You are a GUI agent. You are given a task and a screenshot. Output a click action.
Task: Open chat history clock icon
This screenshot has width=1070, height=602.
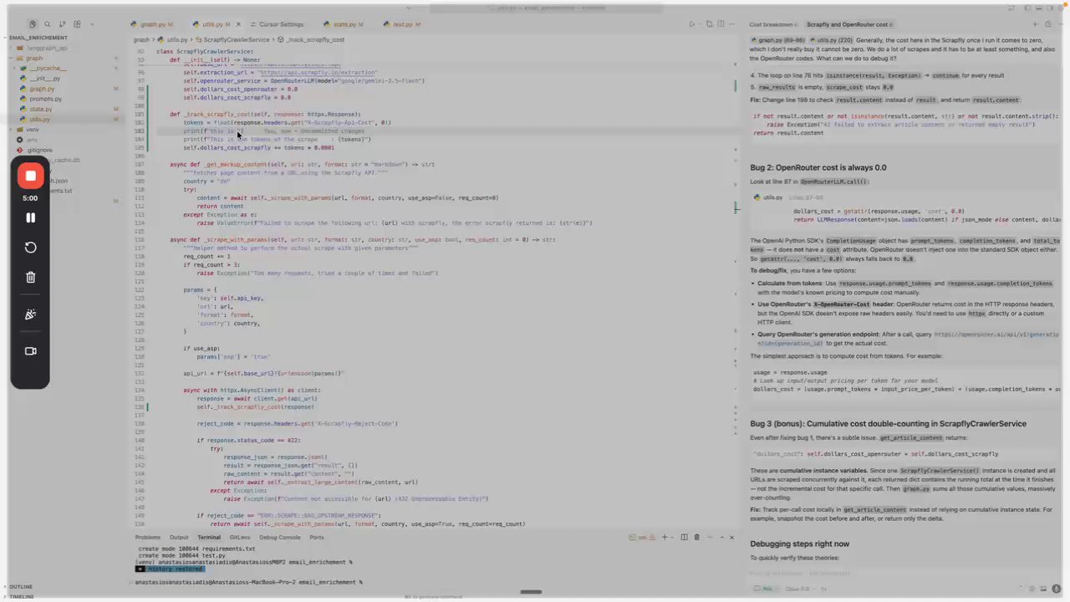coord(1048,24)
